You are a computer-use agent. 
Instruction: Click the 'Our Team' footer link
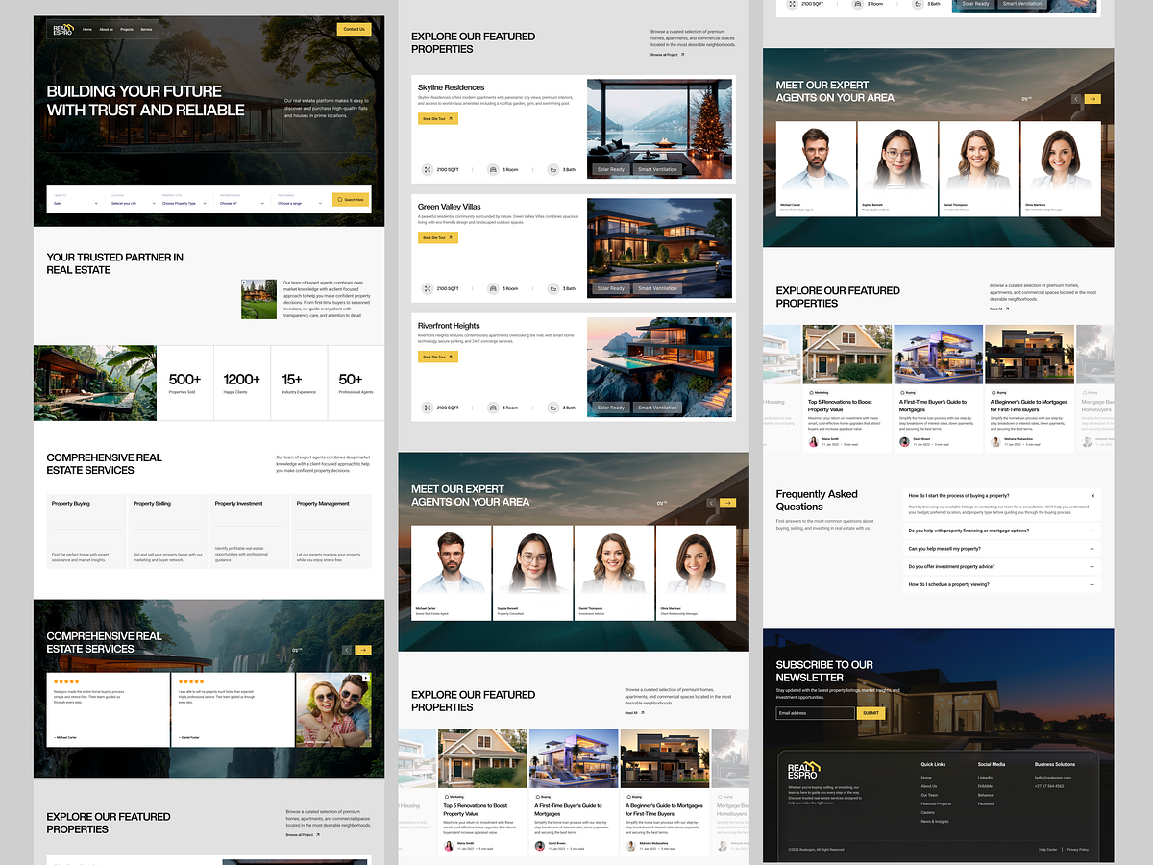(929, 795)
